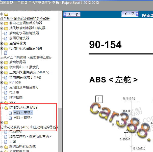Expand the 超选四轮驱动系统 folder

(2, 147)
